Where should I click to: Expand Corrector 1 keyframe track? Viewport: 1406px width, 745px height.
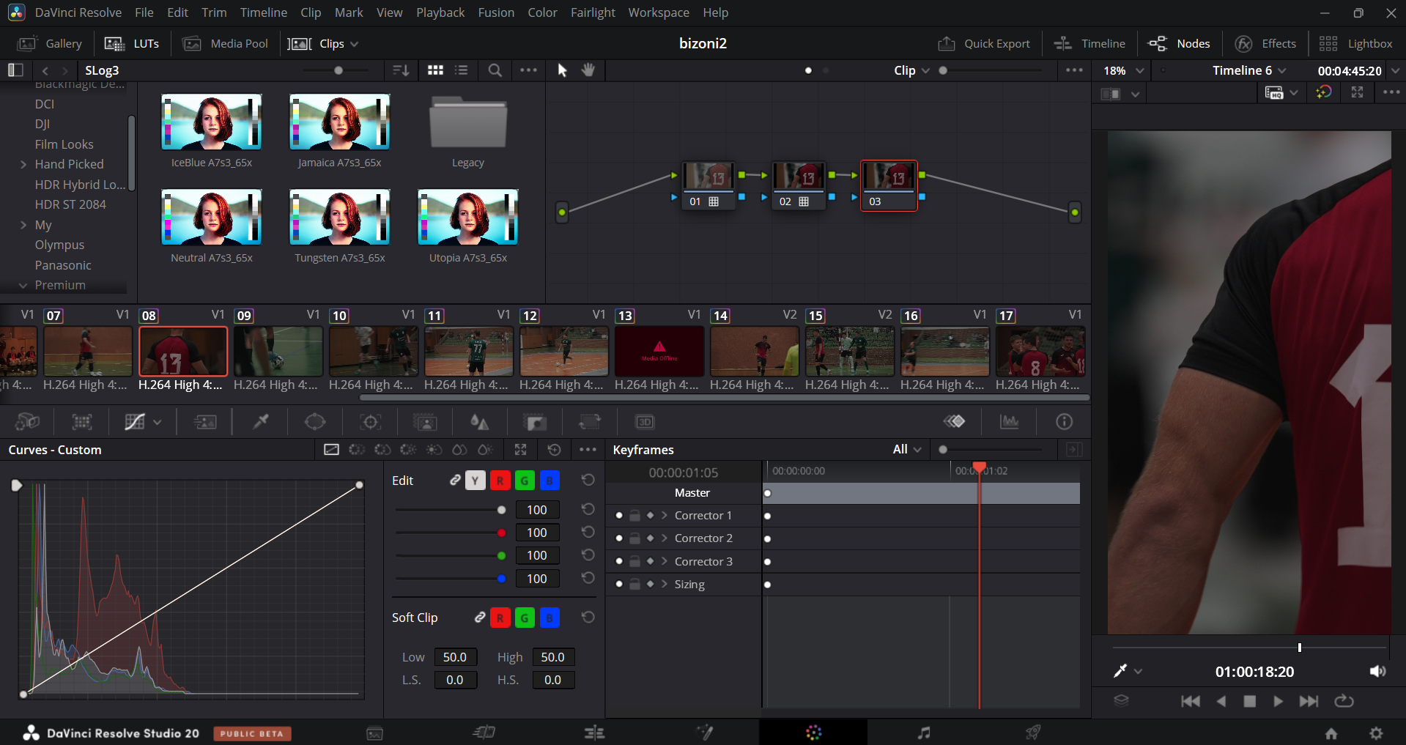click(x=665, y=516)
